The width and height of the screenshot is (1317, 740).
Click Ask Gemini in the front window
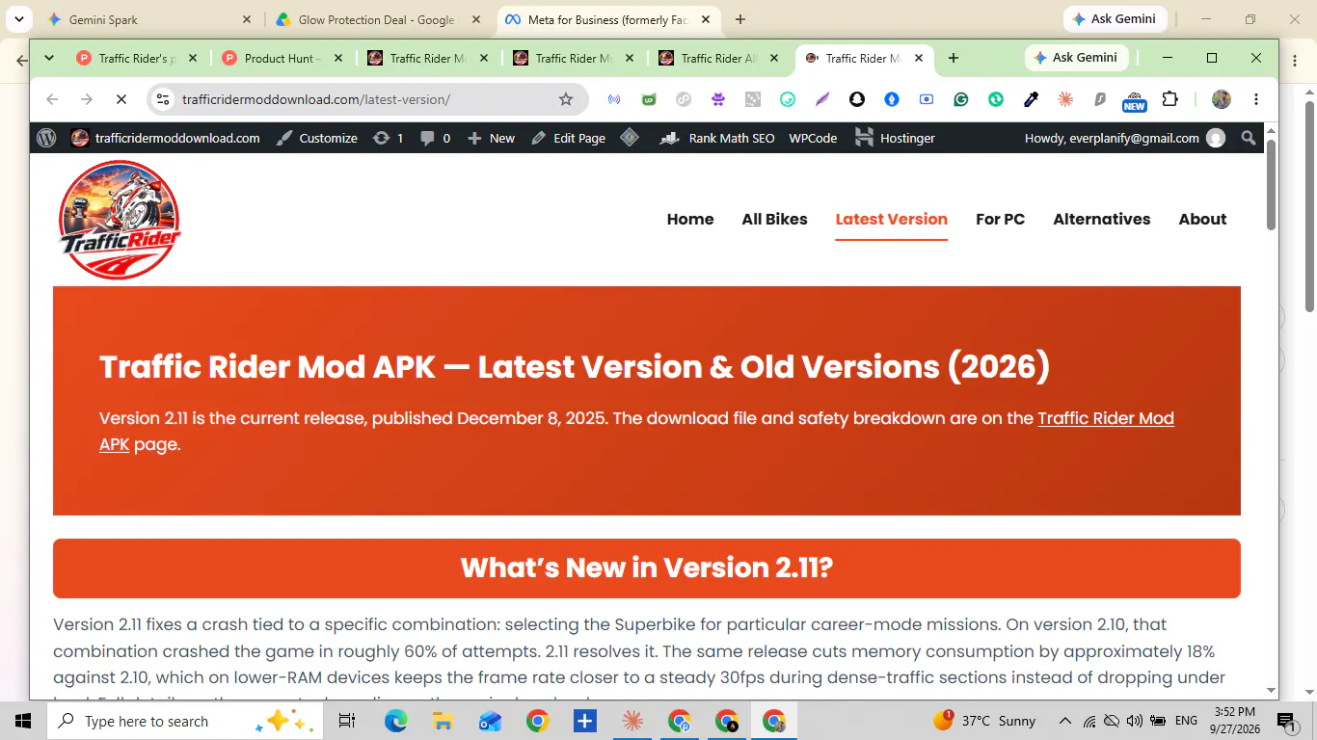(x=1075, y=58)
